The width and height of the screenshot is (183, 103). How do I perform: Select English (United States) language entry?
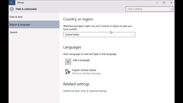point(84,70)
